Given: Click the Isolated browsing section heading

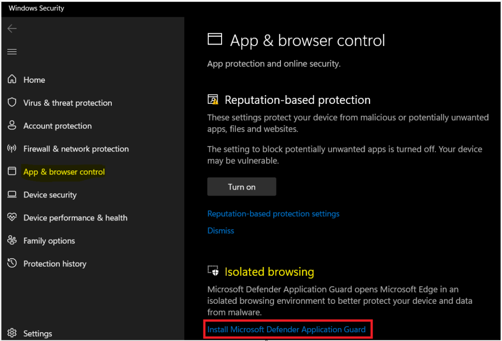Looking at the screenshot, I should click(269, 271).
